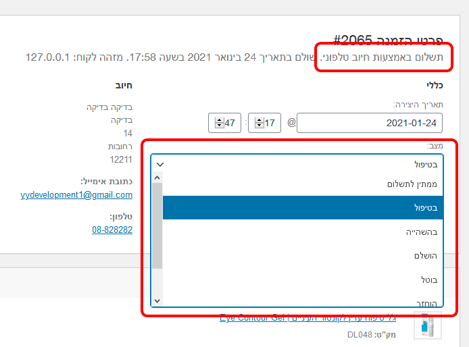Open the order status dropdown showing בטיפול
Screen dimensions: 469x347
[297, 164]
